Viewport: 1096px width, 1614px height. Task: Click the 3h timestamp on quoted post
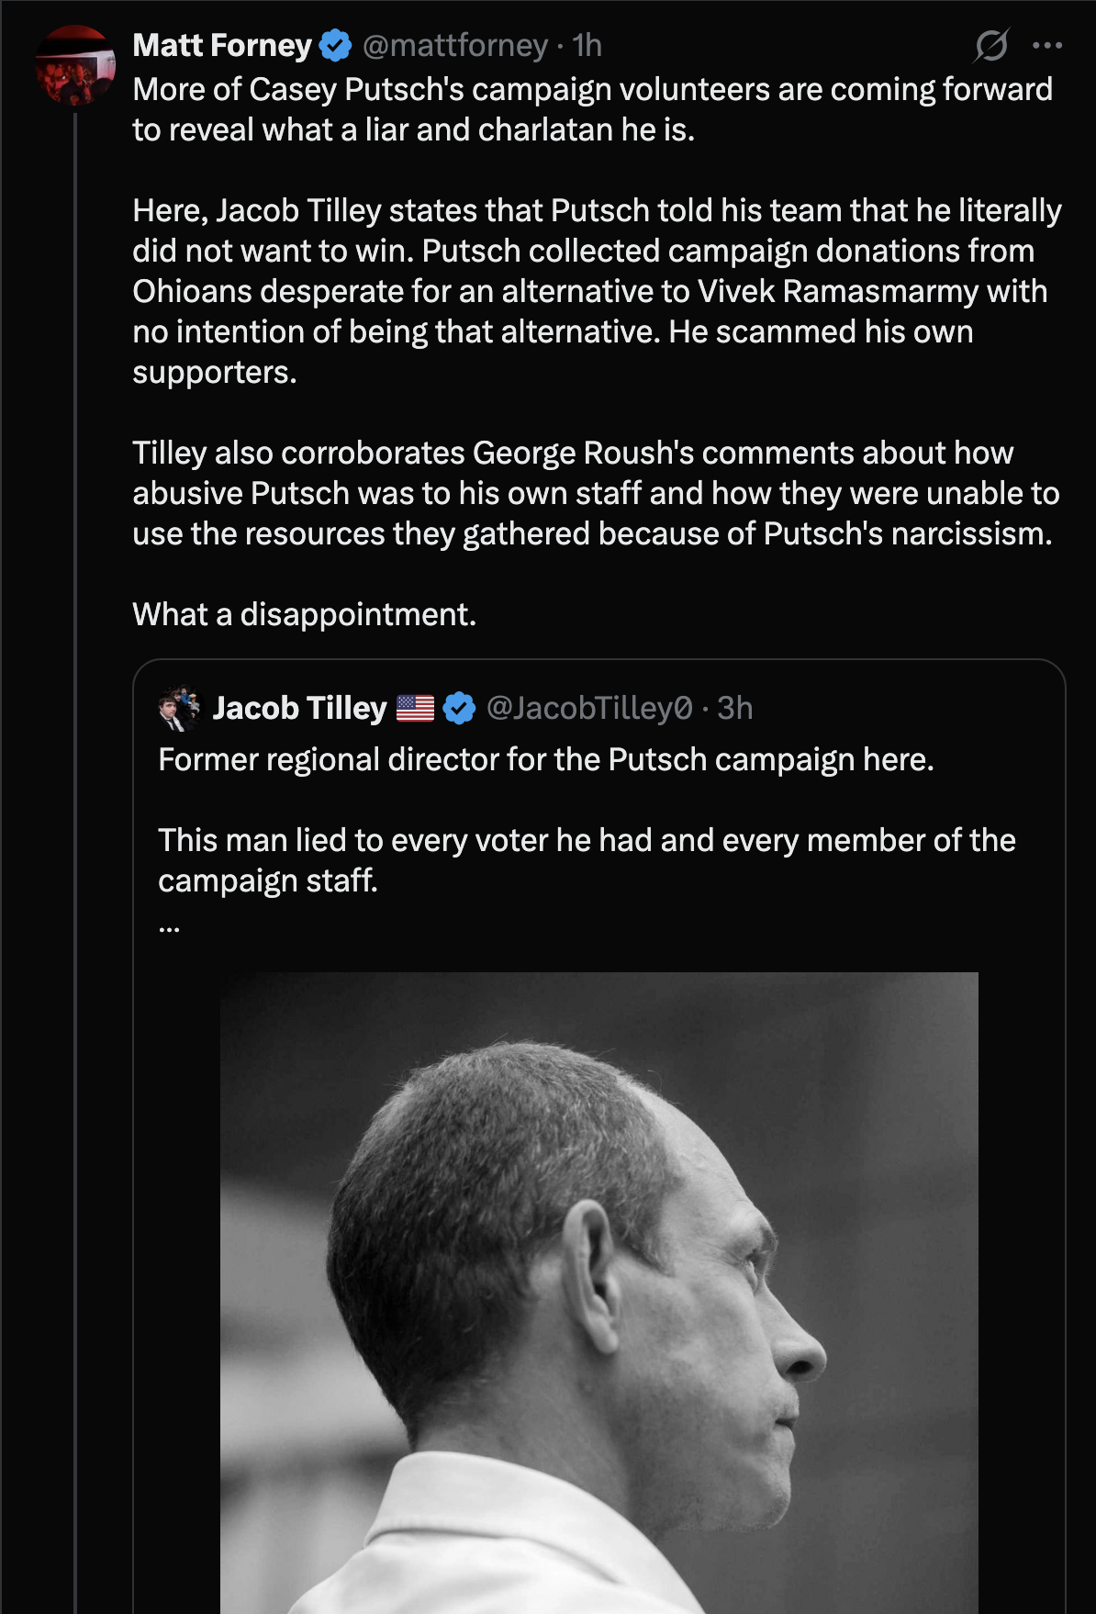pos(734,708)
